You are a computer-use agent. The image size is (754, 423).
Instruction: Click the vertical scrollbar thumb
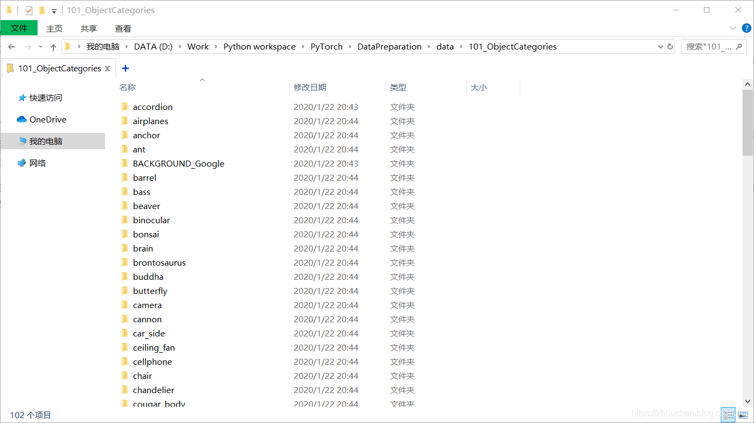[x=748, y=122]
